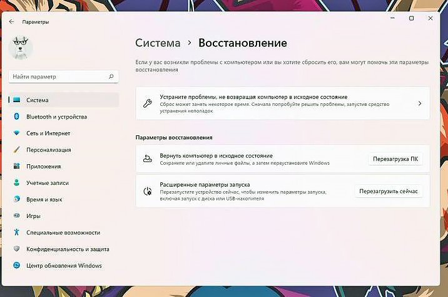
Task: Focus the 'Найти параметр' search field
Action: pyautogui.click(x=63, y=76)
